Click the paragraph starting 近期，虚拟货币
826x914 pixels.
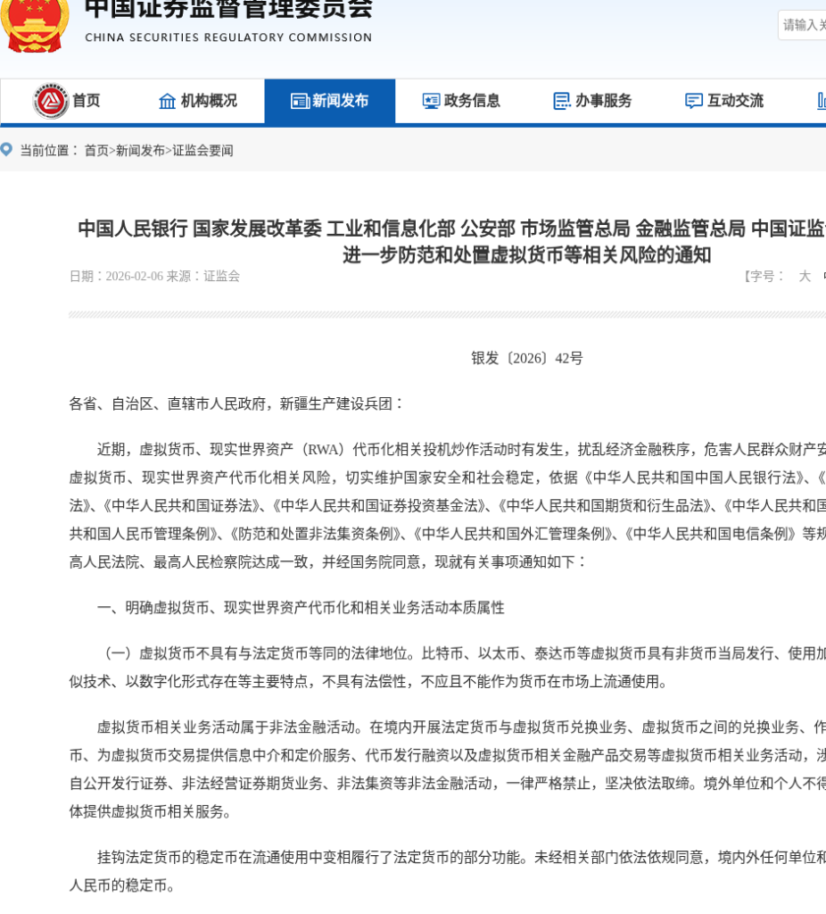(x=448, y=505)
